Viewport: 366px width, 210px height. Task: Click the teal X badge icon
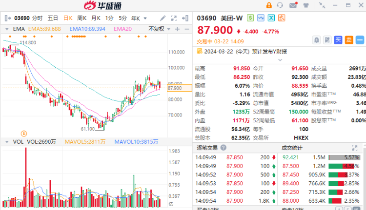point(271,18)
